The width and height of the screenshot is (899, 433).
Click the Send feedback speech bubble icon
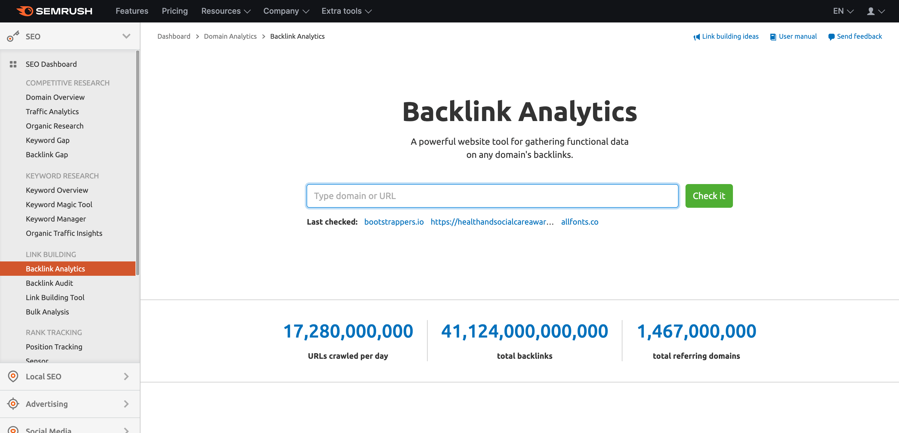(831, 36)
